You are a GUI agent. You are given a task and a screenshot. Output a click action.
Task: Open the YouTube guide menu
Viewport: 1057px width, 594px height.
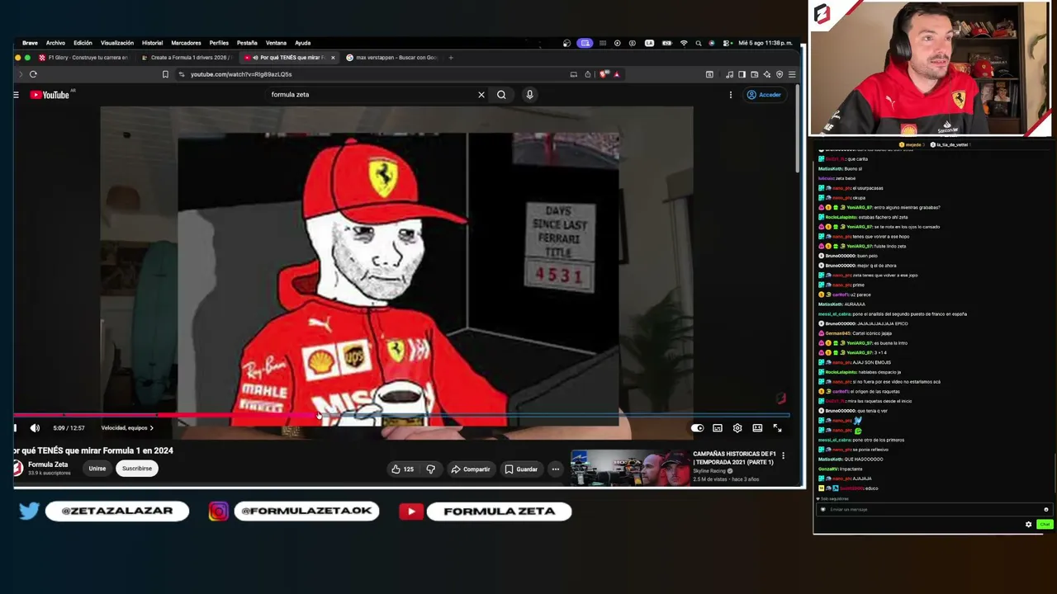coord(16,95)
